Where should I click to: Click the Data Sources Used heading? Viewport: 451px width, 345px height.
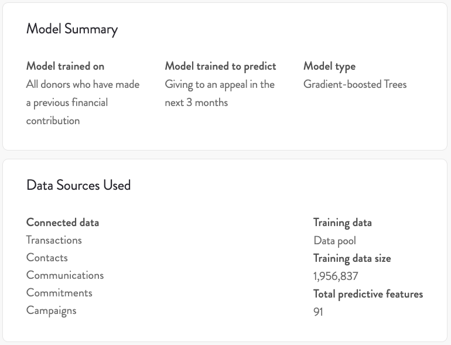(78, 185)
